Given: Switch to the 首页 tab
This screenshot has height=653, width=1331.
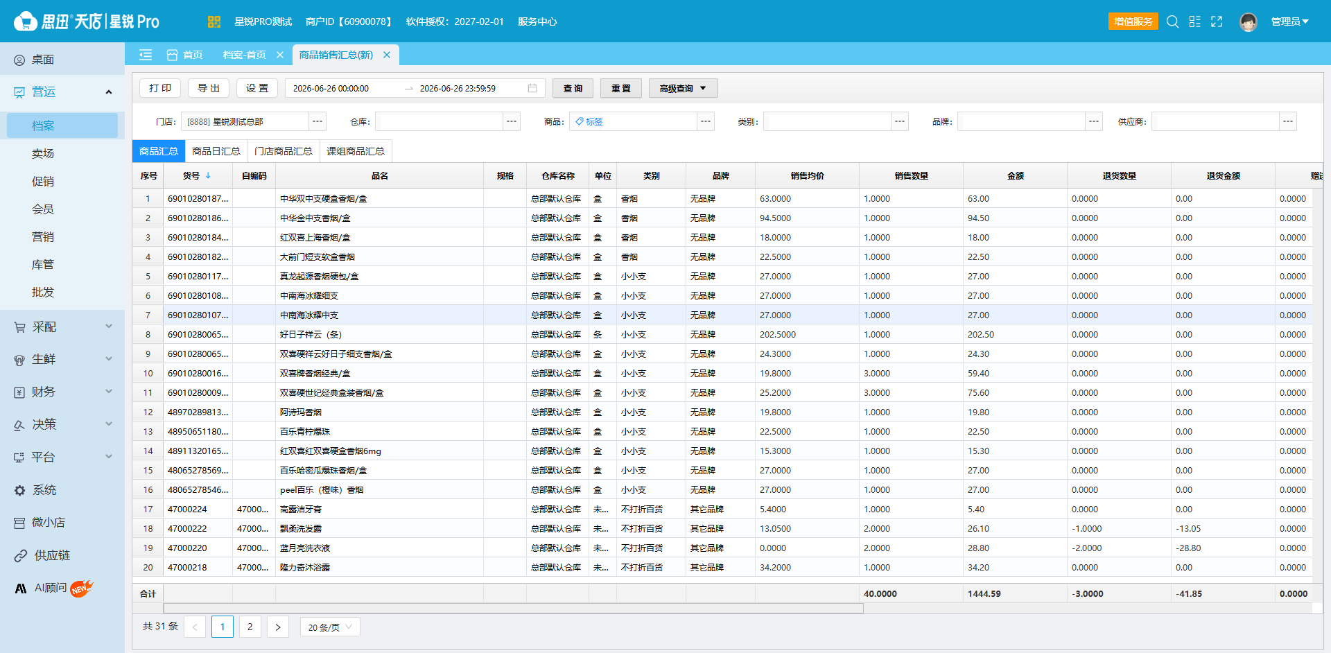Looking at the screenshot, I should [185, 55].
